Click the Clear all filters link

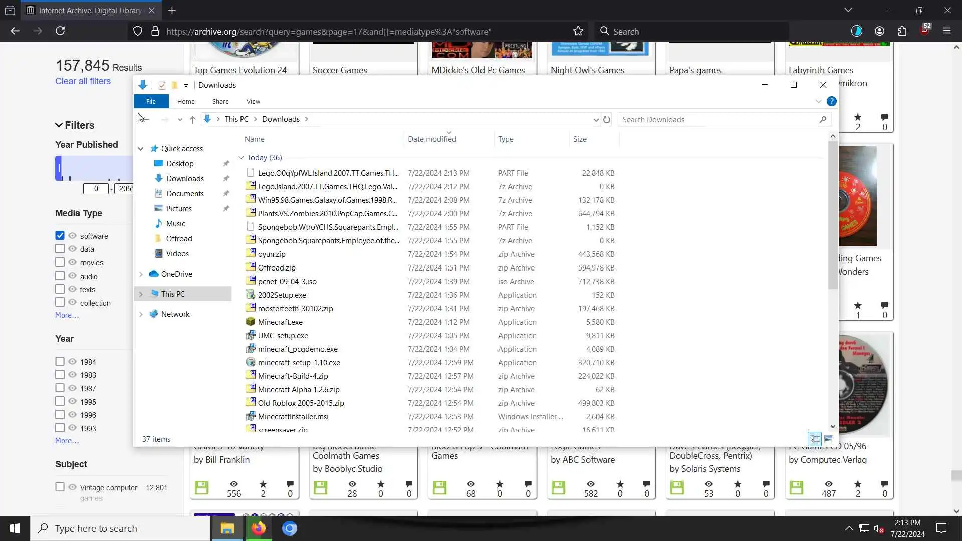(83, 81)
